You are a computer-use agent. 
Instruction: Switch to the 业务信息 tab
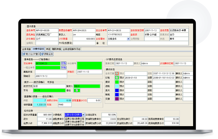26,49
